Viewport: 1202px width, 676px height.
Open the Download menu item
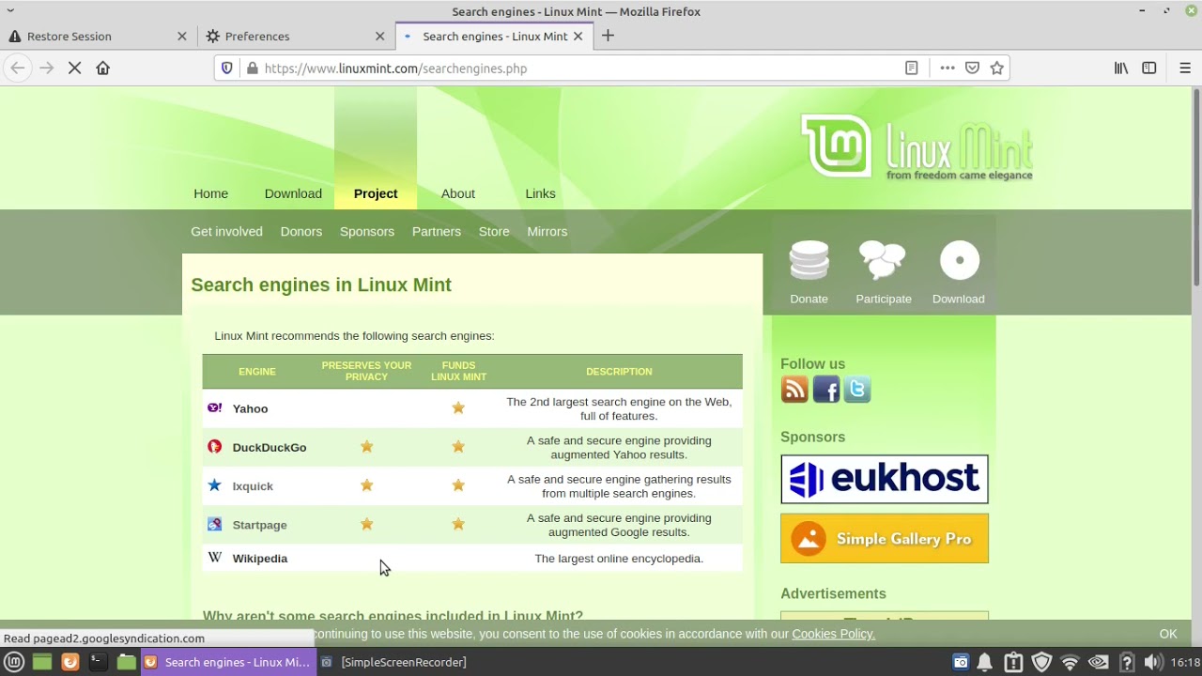tap(293, 193)
